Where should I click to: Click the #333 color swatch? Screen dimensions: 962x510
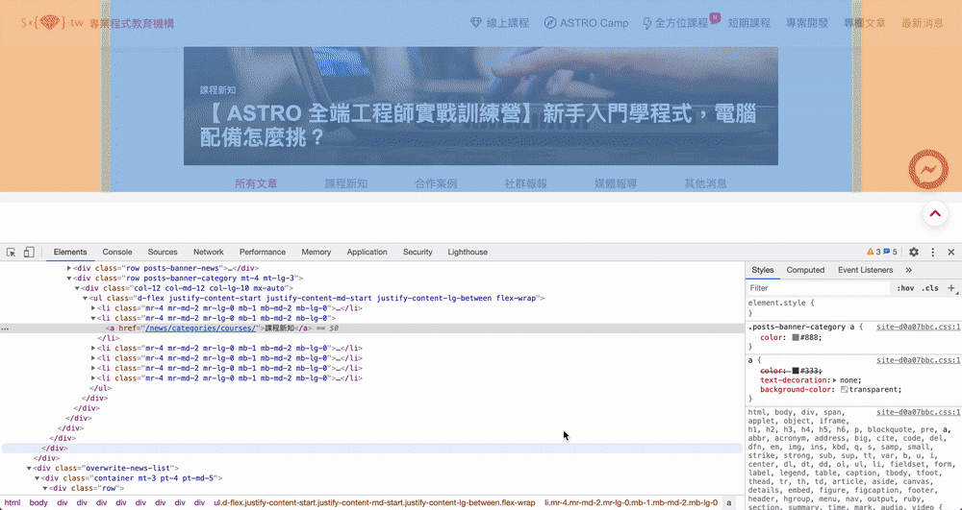[x=796, y=371]
